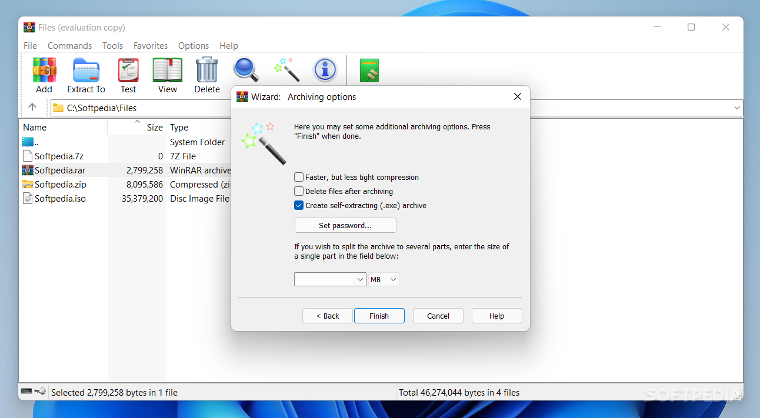
Task: Select the Softpedia.iso file name
Action: tap(60, 198)
